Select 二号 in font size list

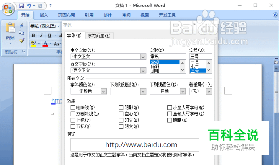tap(194, 62)
